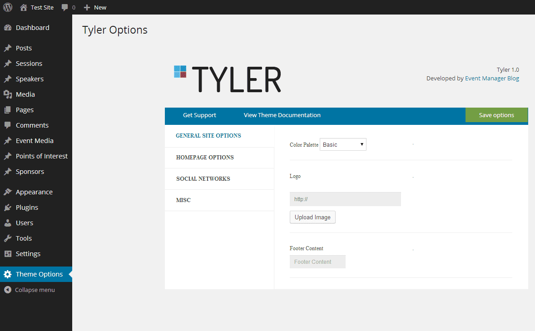
Task: Click the Logo URL input field
Action: [x=345, y=199]
